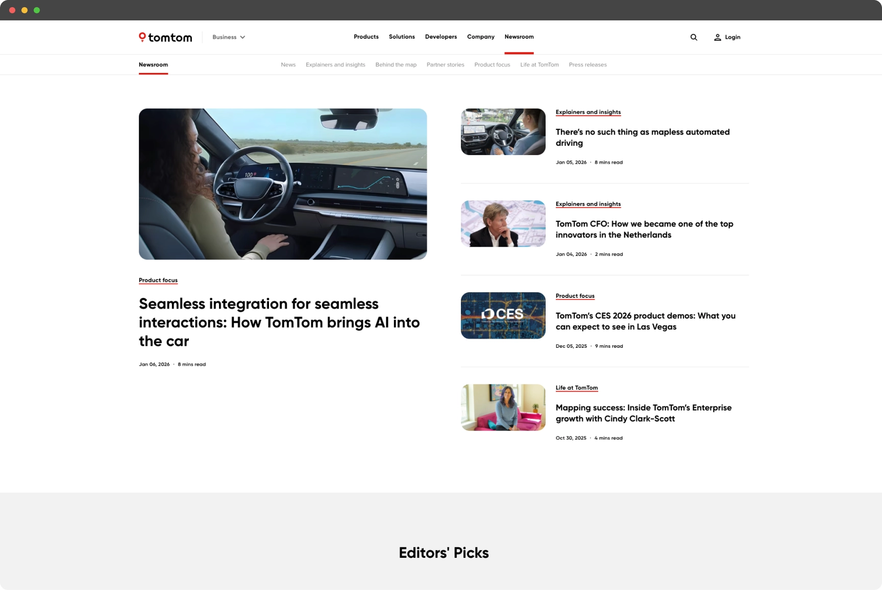Go to Partner stories tab
Screen dimensions: 882x590
446,65
